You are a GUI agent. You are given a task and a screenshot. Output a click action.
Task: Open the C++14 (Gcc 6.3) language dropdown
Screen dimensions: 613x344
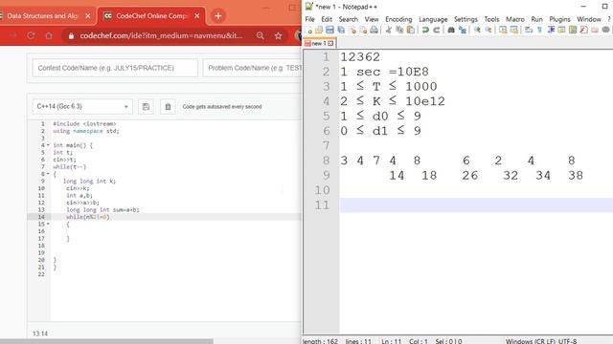coord(82,106)
